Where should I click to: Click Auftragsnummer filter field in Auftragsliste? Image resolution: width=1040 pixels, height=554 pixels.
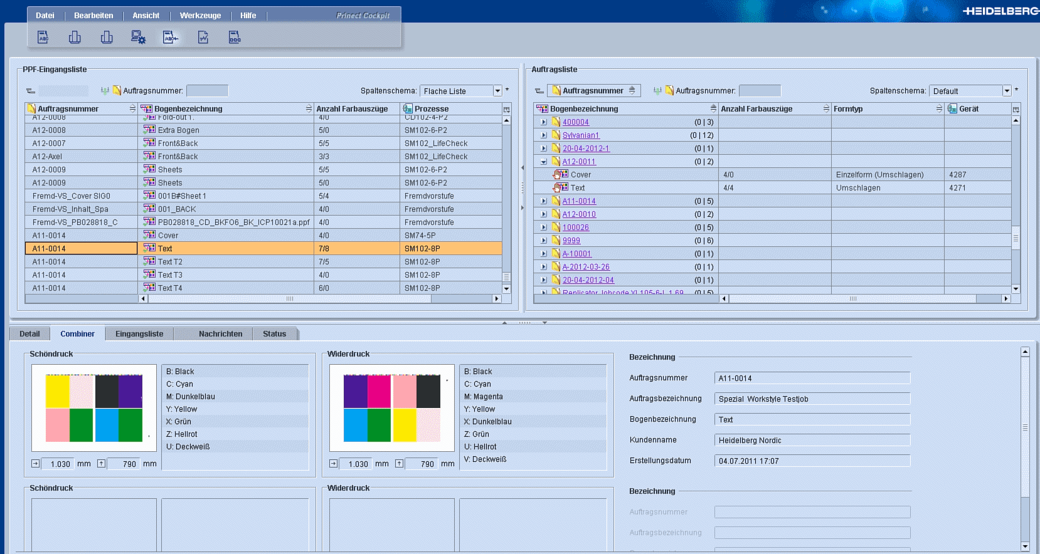(760, 91)
